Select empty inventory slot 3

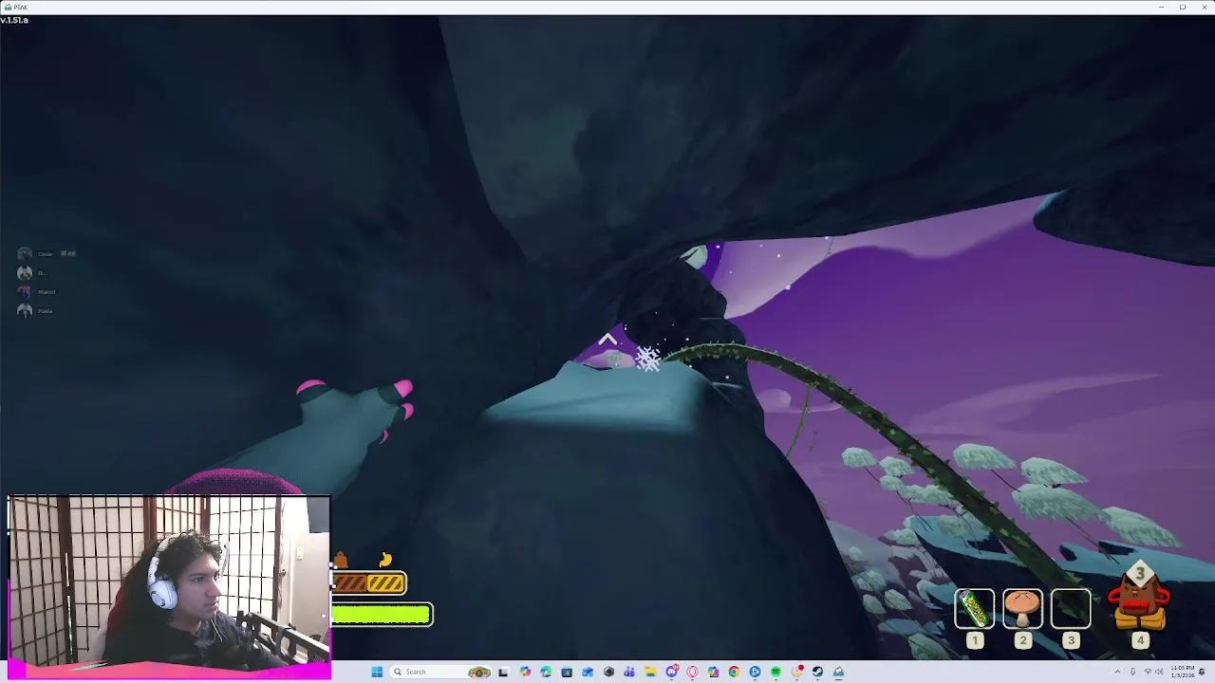point(1071,609)
